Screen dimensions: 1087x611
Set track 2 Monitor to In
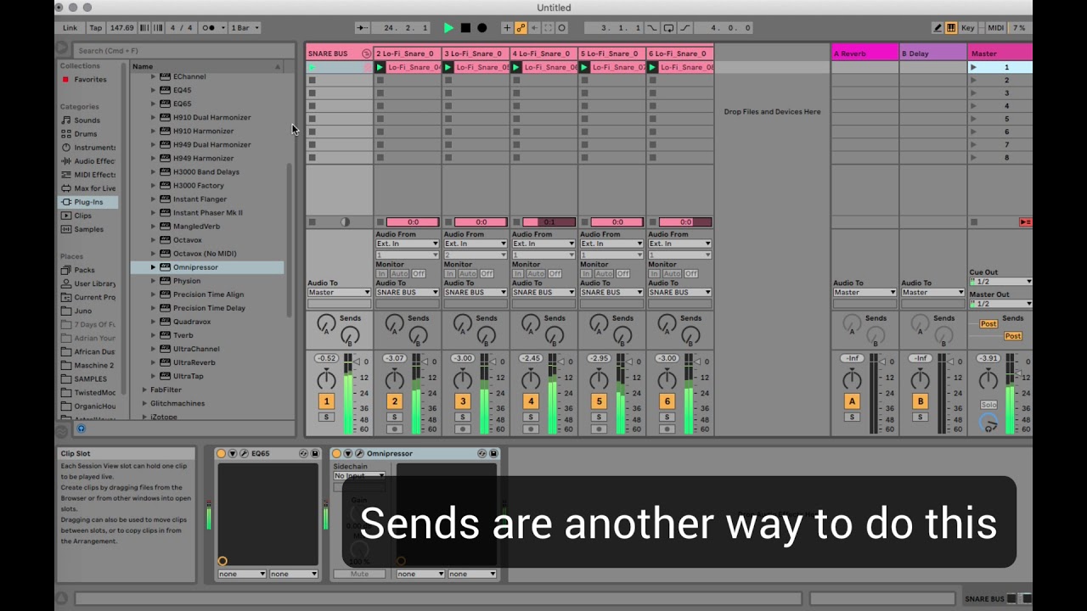coord(381,273)
